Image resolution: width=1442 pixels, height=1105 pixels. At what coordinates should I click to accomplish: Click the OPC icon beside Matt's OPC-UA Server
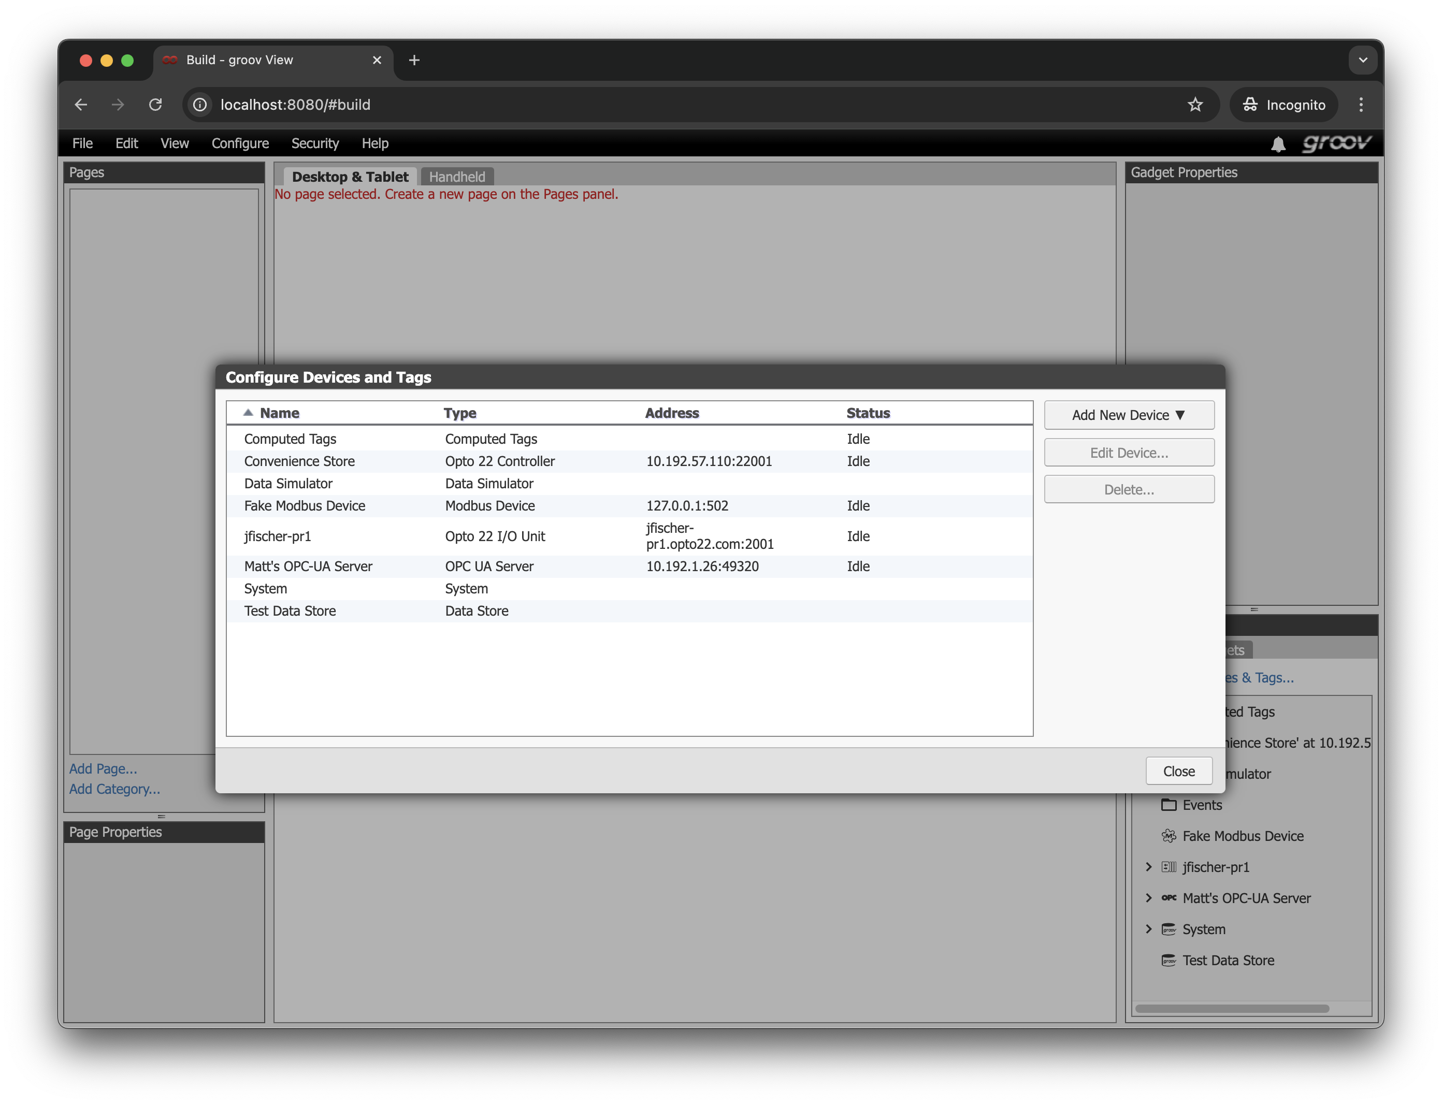coord(1169,898)
